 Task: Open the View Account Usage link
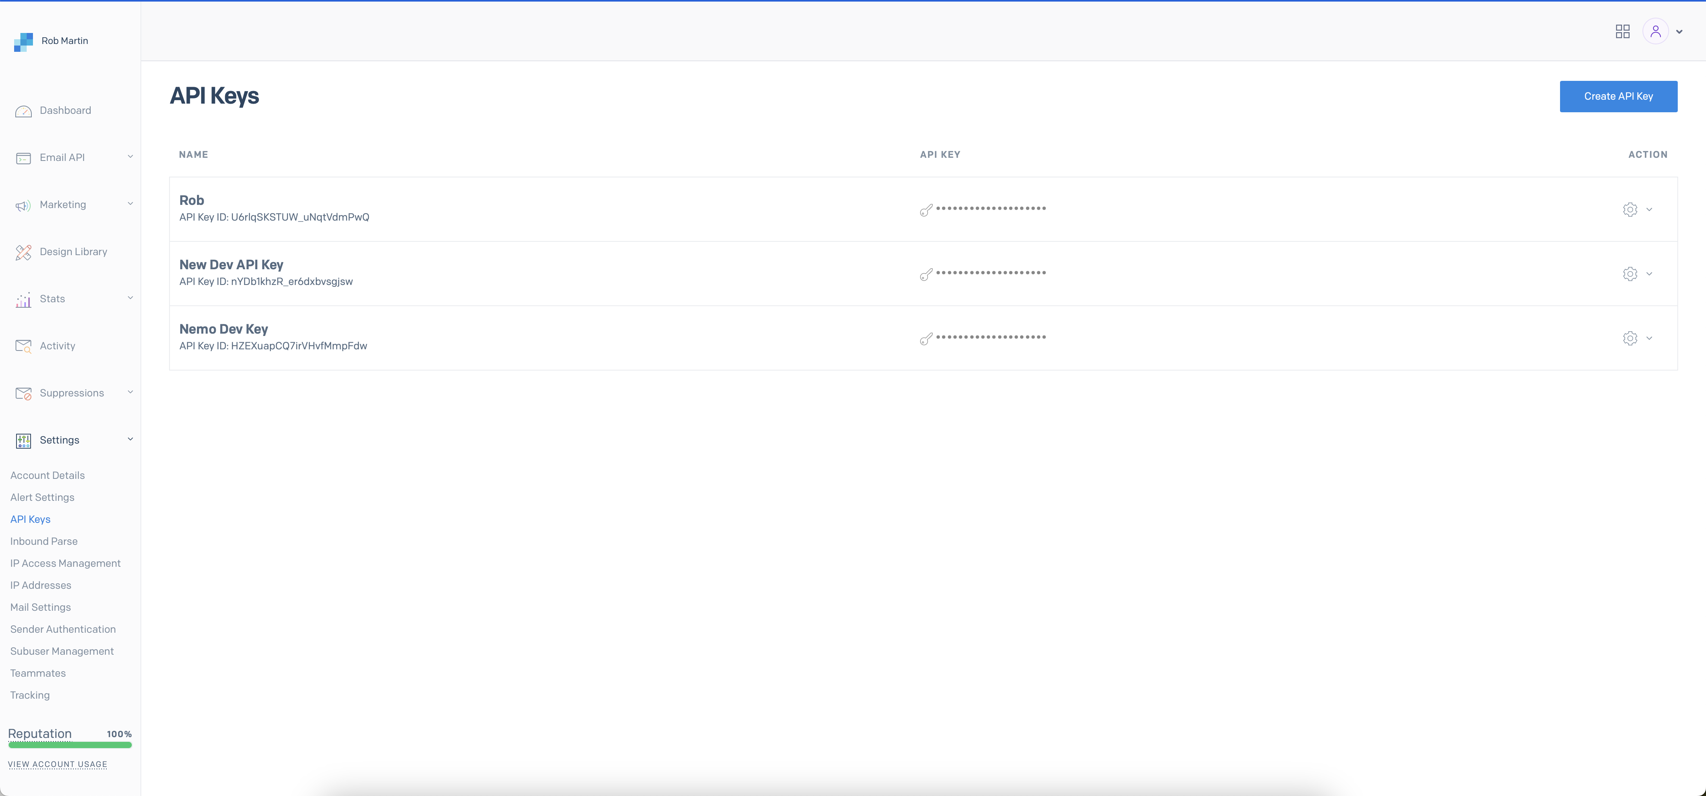point(58,764)
